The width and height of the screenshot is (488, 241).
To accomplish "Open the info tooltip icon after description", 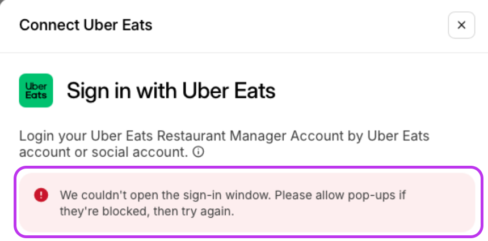I will [x=199, y=152].
